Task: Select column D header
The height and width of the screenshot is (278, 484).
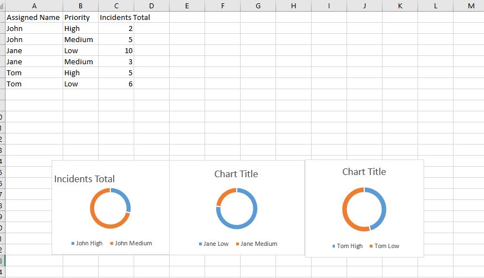Action: pyautogui.click(x=151, y=6)
